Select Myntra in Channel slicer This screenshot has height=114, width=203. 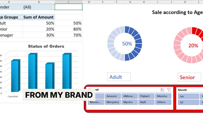click(x=130, y=102)
